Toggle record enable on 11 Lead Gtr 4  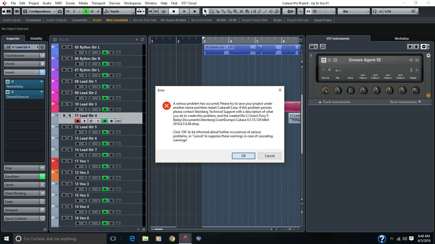click(x=78, y=121)
